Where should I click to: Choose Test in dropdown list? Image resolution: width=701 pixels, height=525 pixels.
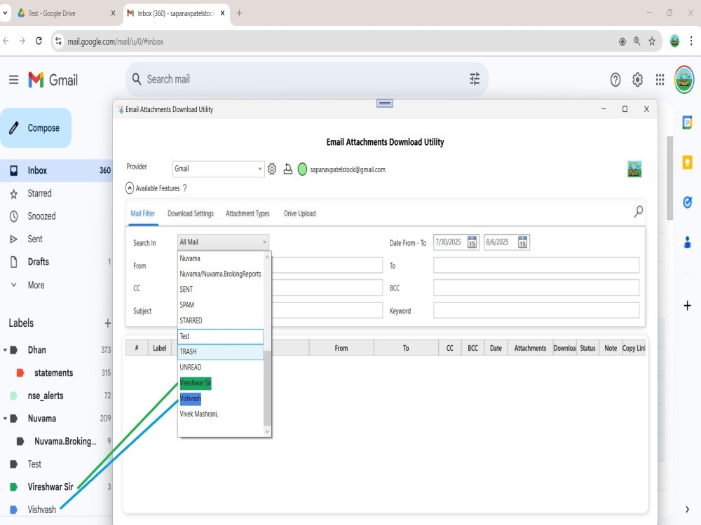point(221,336)
